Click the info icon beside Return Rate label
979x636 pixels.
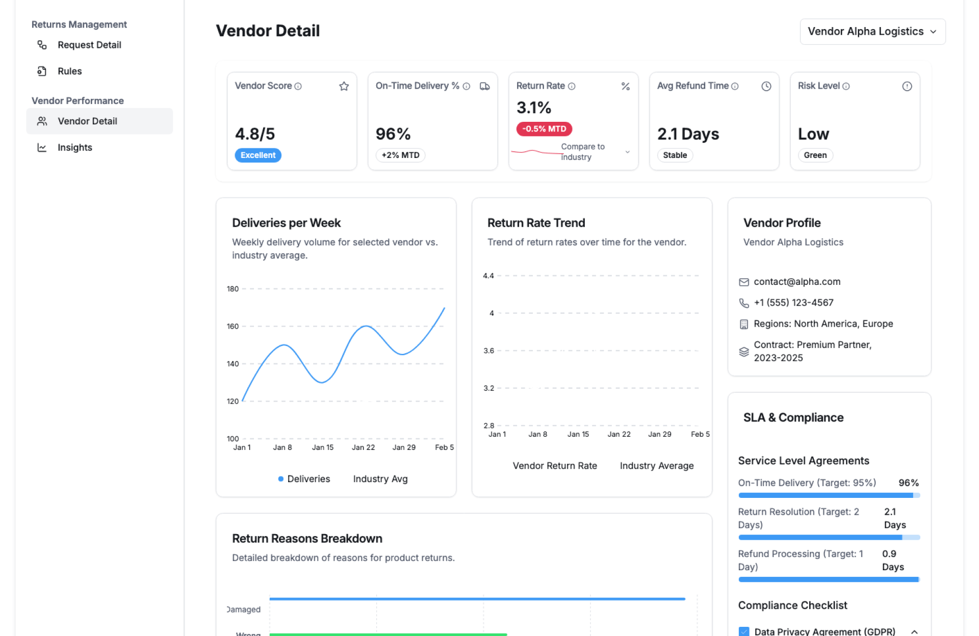[572, 87]
